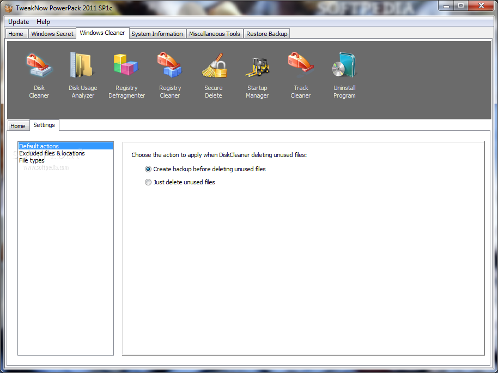The image size is (498, 373).
Task: Open the Uninstall Program icon
Action: pyautogui.click(x=344, y=65)
